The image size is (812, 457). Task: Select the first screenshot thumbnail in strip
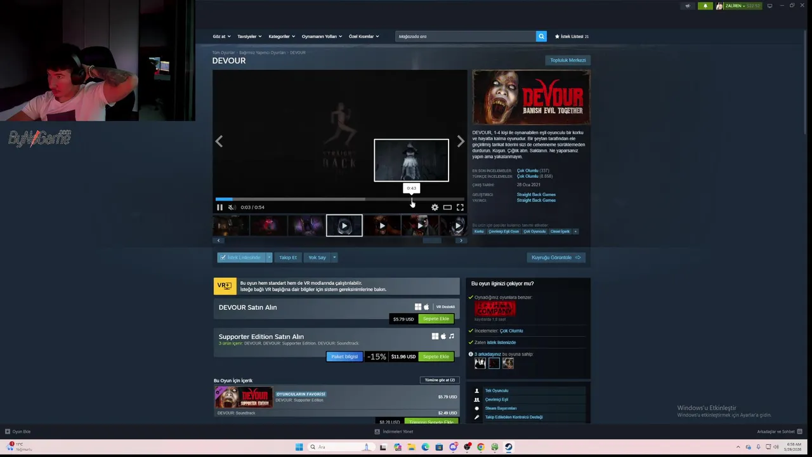[x=230, y=225]
